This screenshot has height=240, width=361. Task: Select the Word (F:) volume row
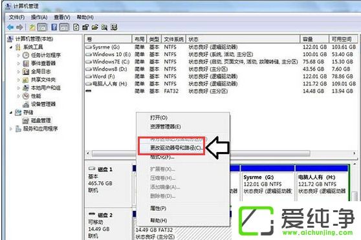pos(221,76)
